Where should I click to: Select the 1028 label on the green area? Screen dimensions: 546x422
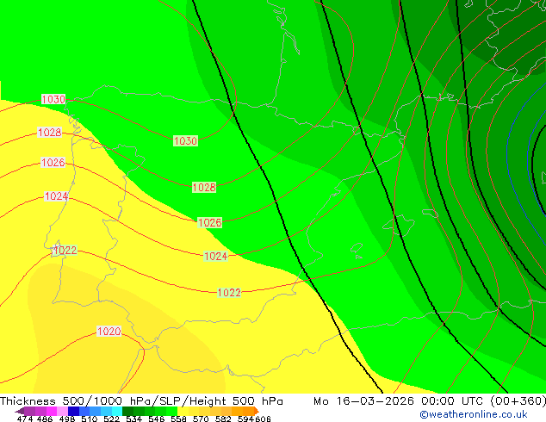(x=204, y=188)
